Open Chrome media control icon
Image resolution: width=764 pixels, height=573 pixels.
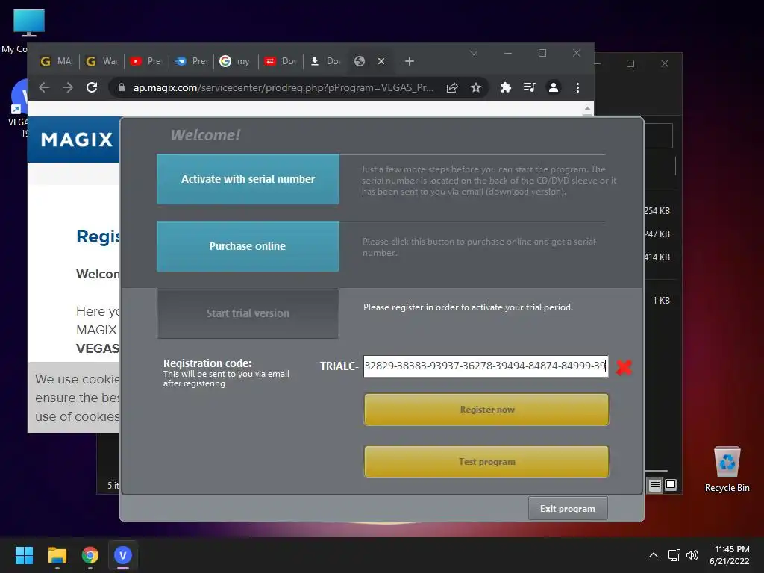point(529,87)
